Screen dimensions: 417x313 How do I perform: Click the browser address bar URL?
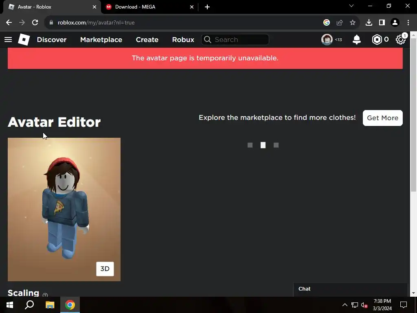pos(96,23)
